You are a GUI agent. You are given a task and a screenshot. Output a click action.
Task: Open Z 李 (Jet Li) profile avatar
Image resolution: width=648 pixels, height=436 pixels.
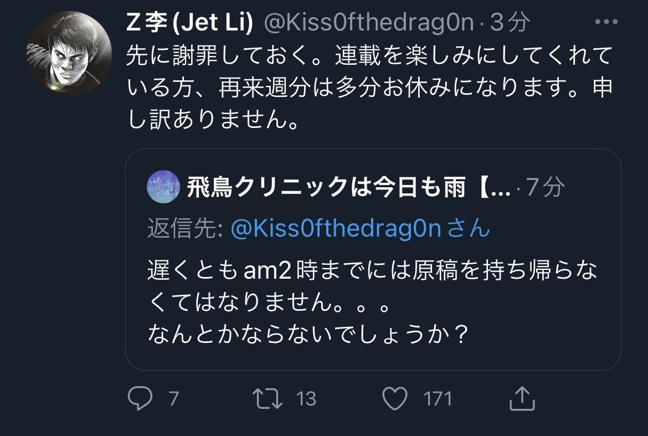pyautogui.click(x=69, y=53)
